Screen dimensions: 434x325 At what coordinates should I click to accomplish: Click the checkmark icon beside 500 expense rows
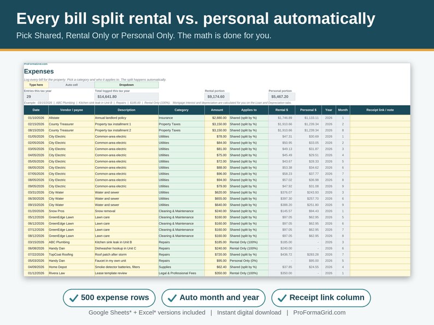(74, 298)
